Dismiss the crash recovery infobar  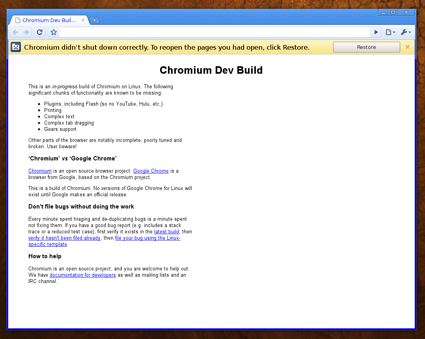pos(407,47)
